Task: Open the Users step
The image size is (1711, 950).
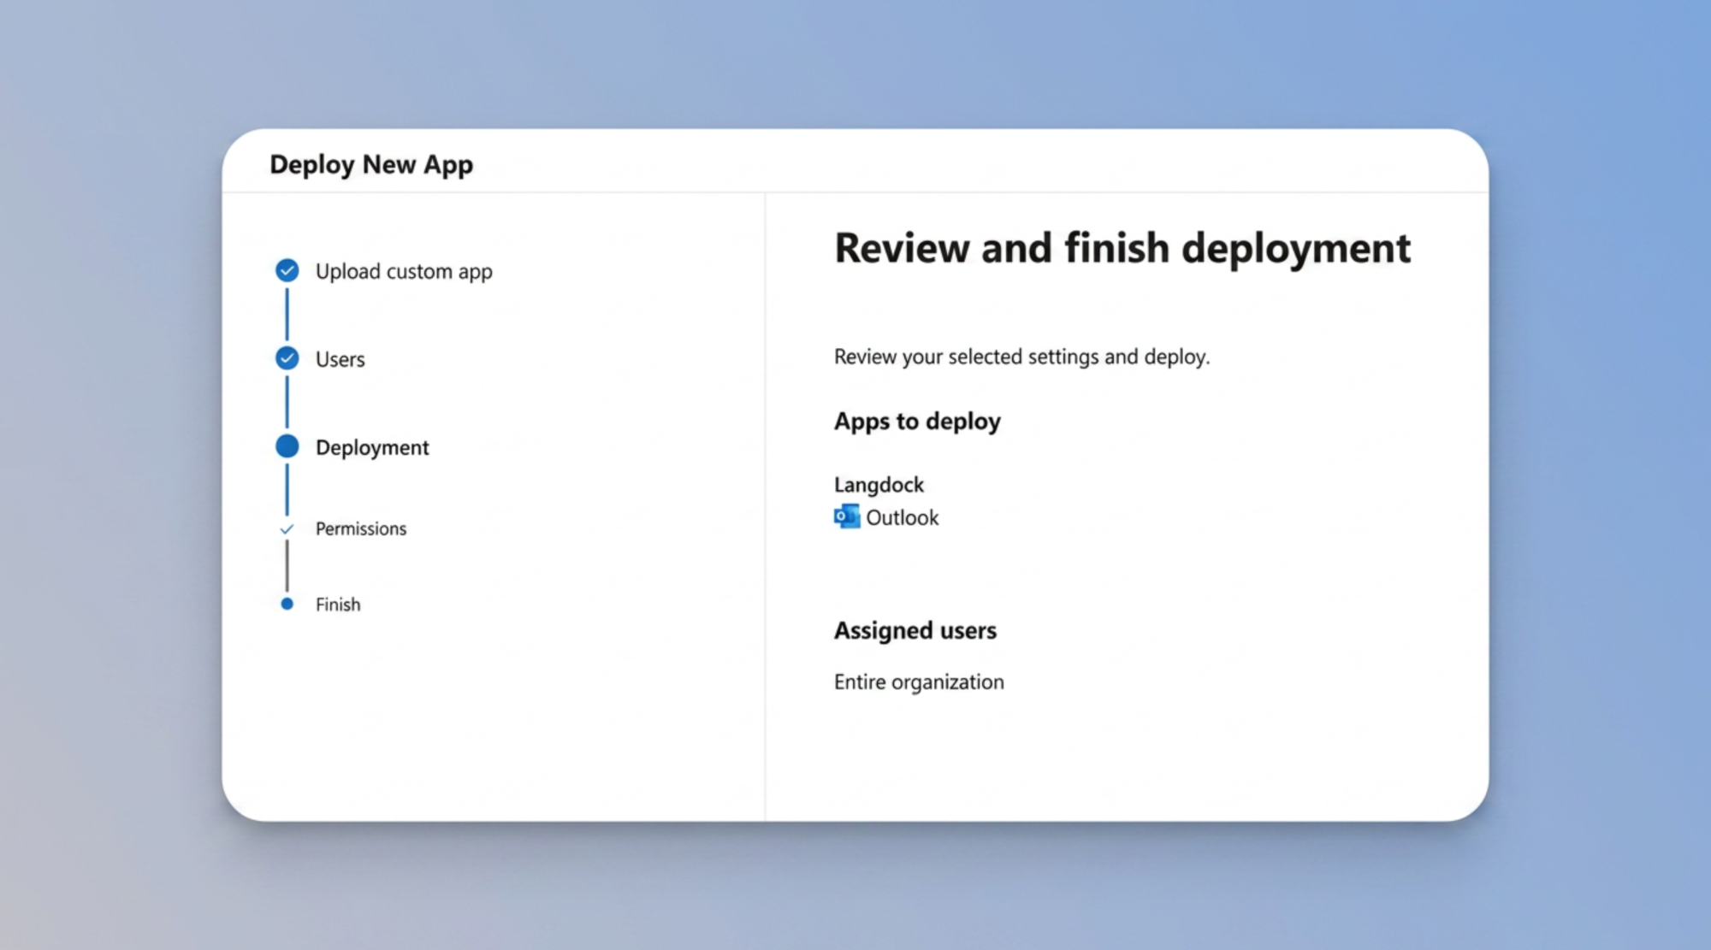Action: click(340, 359)
